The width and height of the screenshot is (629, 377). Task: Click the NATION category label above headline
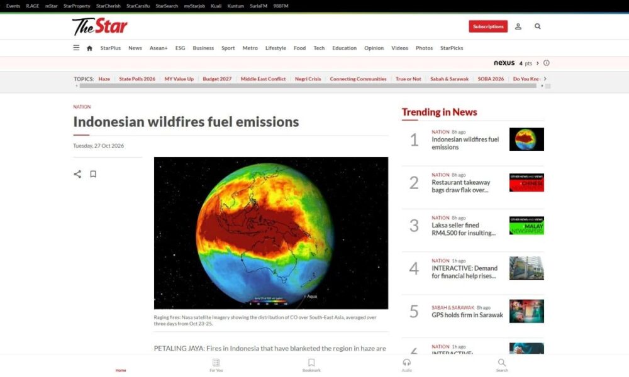[x=82, y=107]
